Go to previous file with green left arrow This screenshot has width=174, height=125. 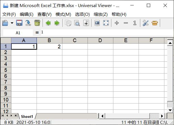pyautogui.click(x=48, y=23)
